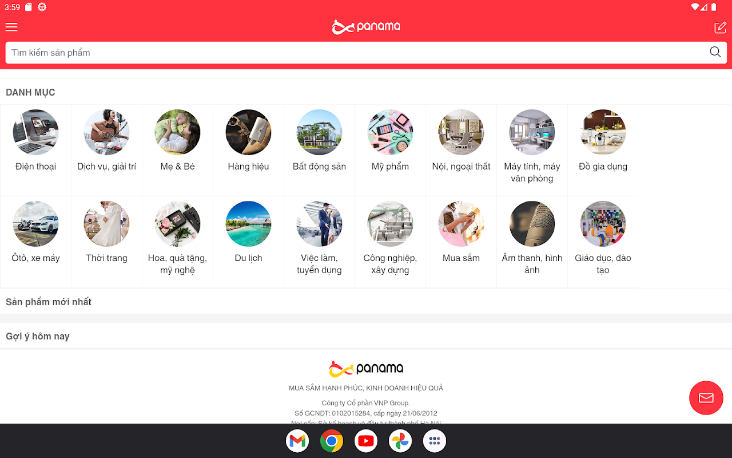The width and height of the screenshot is (732, 458).
Task: Tap the Gợi ý hôm nay heading
Action: pyautogui.click(x=38, y=336)
